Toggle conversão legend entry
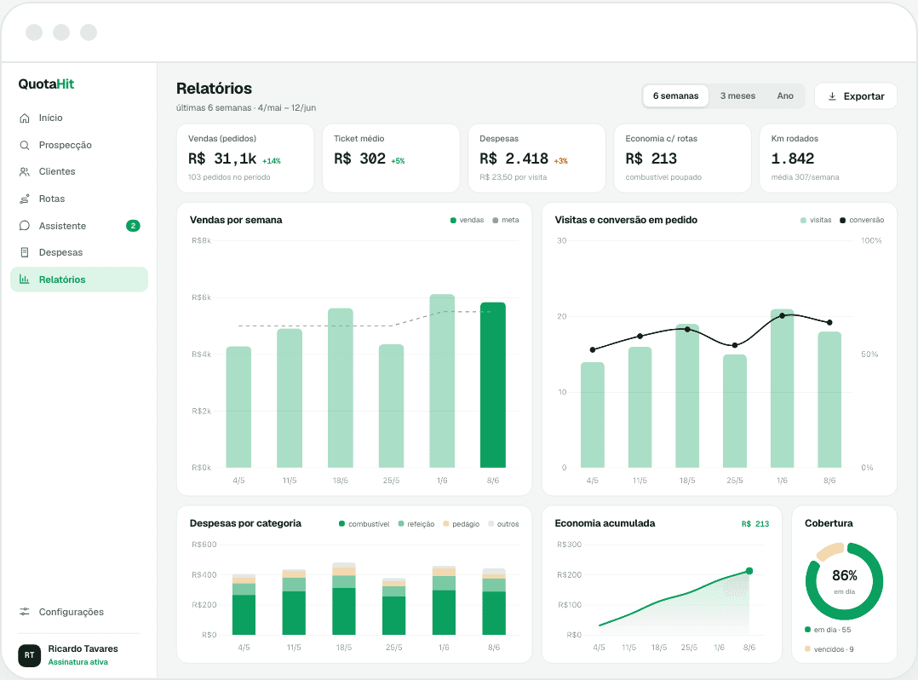Screen dimensions: 918x680 (862, 220)
